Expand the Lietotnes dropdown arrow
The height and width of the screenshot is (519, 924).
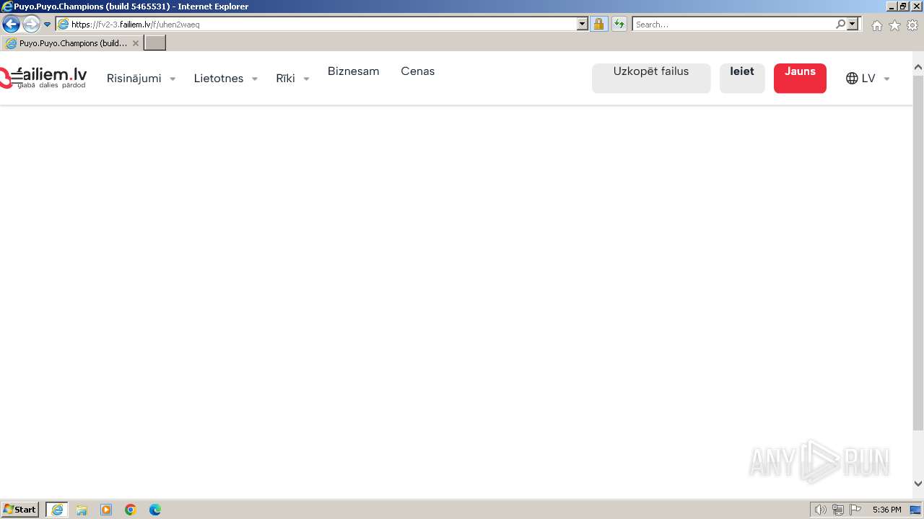(x=254, y=79)
